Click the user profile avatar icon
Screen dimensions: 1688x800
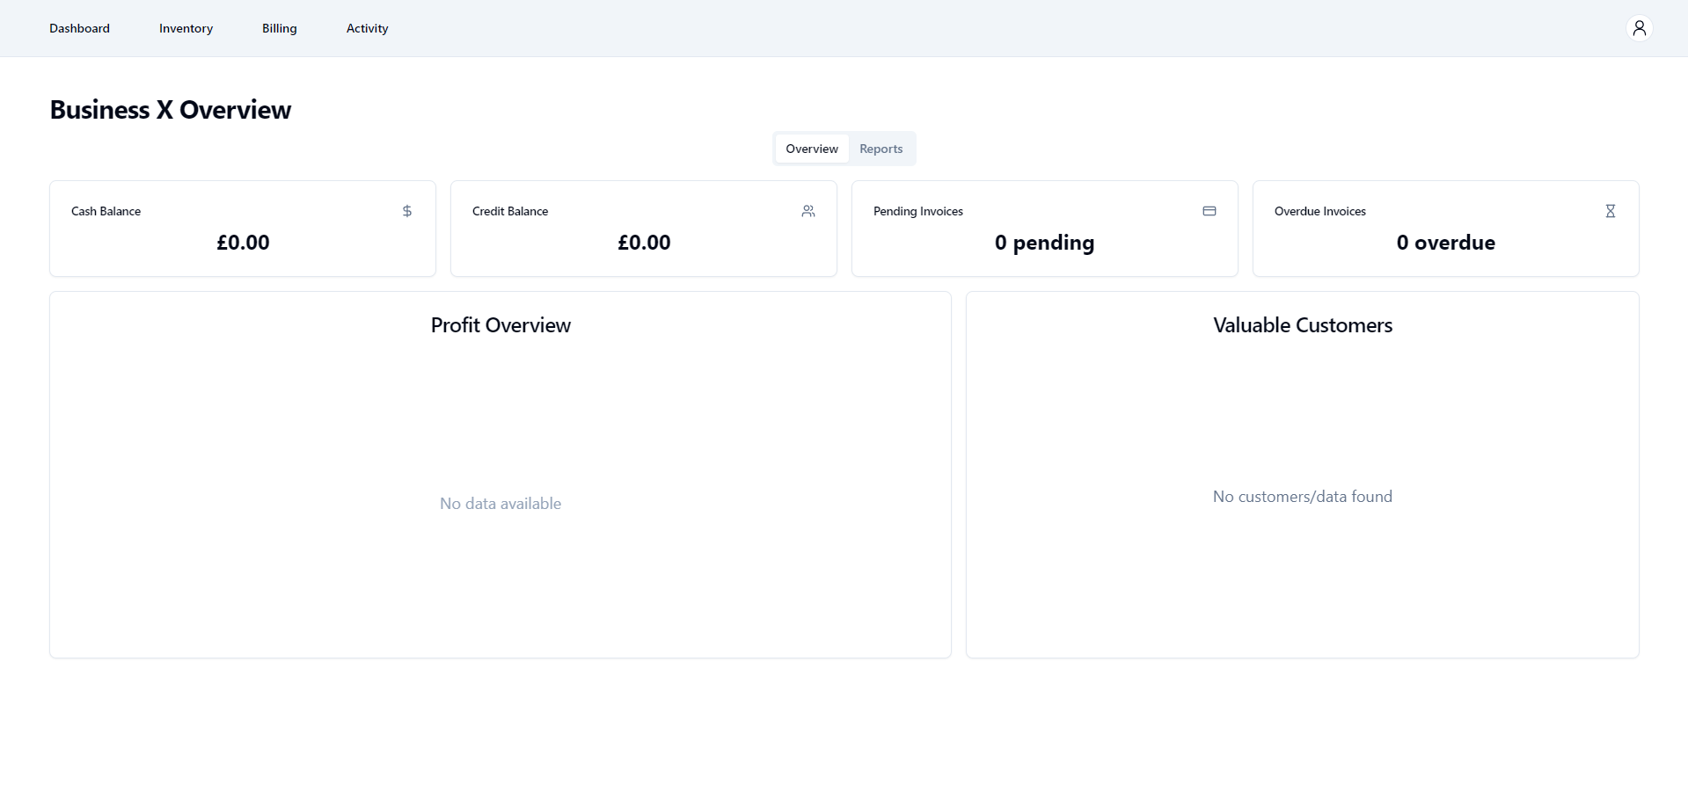pyautogui.click(x=1639, y=28)
